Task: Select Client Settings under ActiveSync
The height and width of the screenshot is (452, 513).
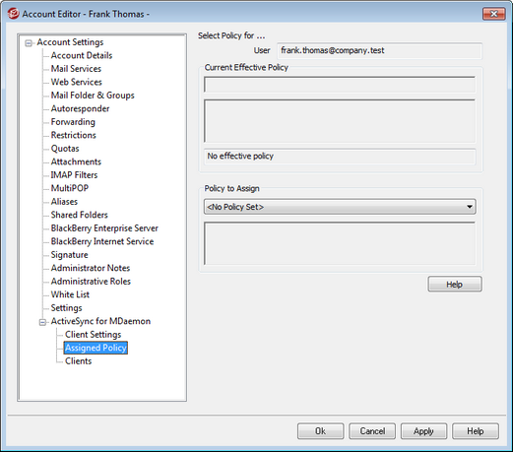Action: coord(93,335)
